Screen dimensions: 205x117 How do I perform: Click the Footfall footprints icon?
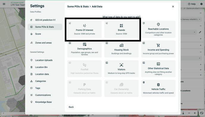84,65
